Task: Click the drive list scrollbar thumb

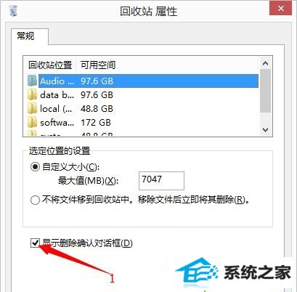Action: point(266,91)
